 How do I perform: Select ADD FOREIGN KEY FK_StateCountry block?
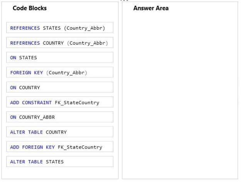click(60, 147)
